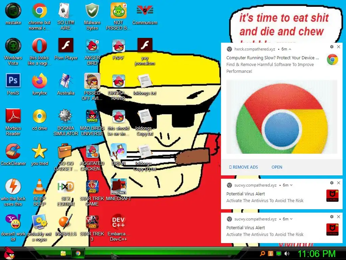Open the 'loldongs - Copy.txt' file
346x260 pixels.
click(x=145, y=116)
